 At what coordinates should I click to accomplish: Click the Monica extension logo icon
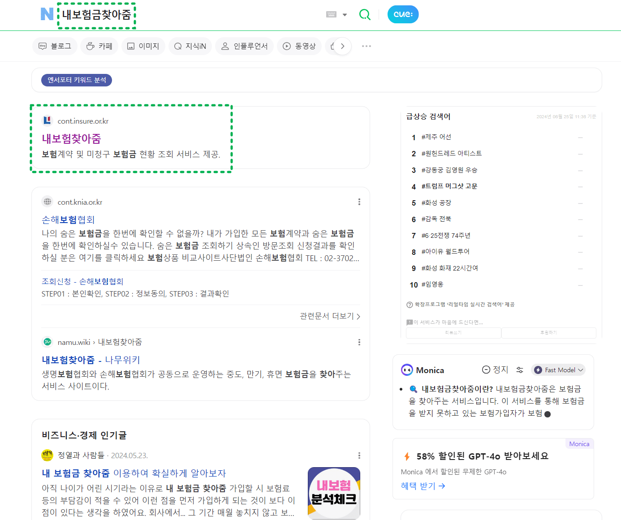coord(406,370)
